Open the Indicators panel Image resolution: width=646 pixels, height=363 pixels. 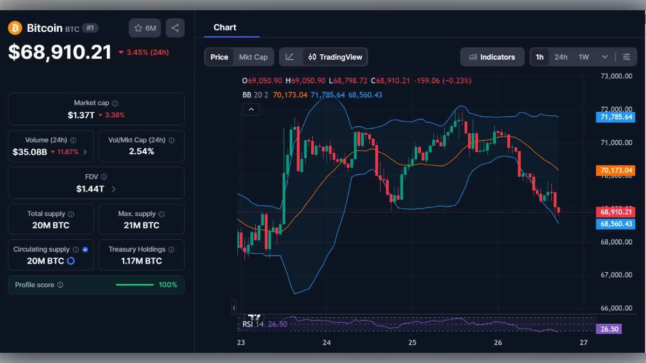[492, 56]
